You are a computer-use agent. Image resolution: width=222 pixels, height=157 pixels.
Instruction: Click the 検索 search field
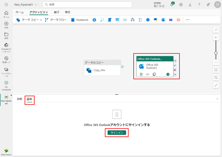coord(87,5)
